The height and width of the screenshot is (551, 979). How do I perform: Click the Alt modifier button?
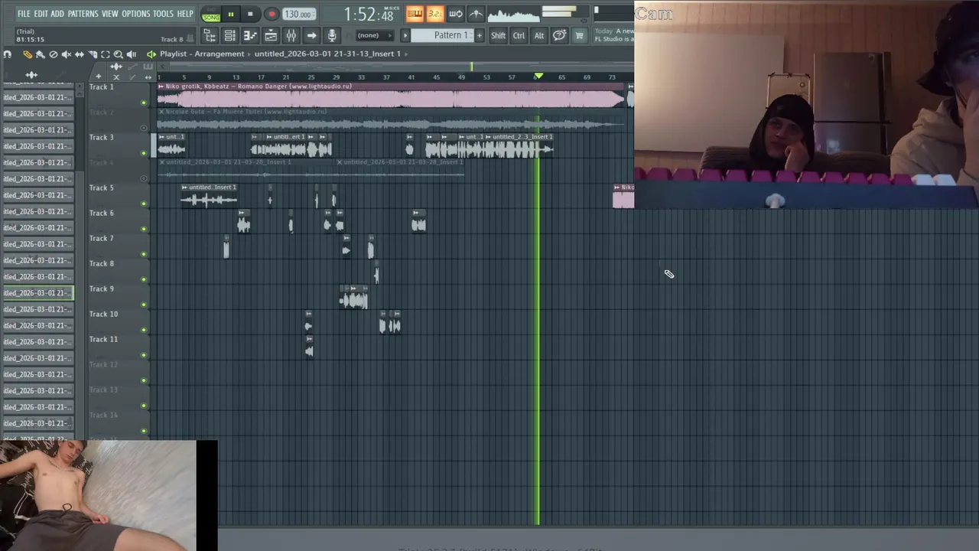538,35
